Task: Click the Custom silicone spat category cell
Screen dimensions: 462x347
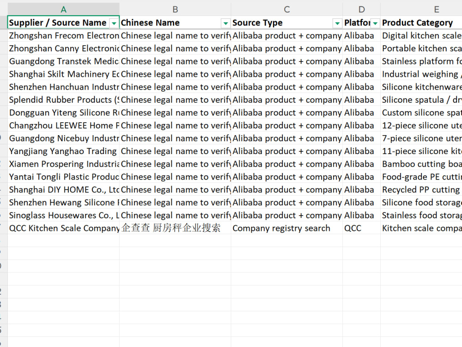Action: 421,113
